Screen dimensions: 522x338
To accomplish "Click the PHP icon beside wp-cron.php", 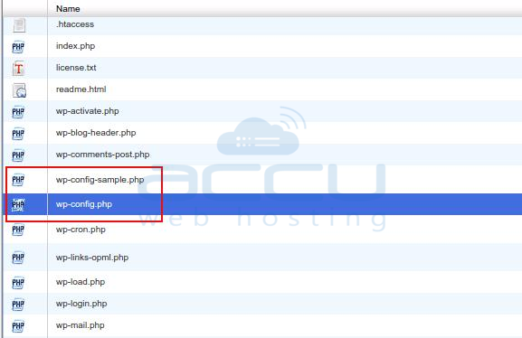I will pos(18,230).
